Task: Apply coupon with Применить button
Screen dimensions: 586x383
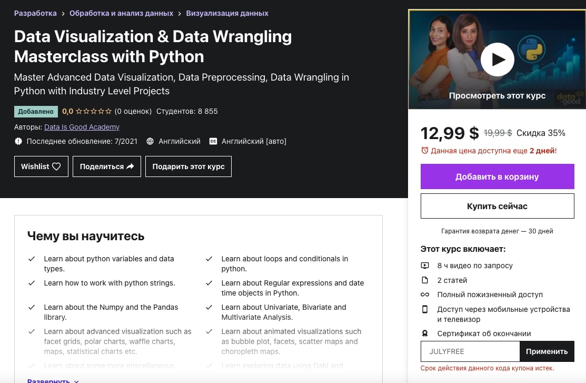Action: coord(547,351)
